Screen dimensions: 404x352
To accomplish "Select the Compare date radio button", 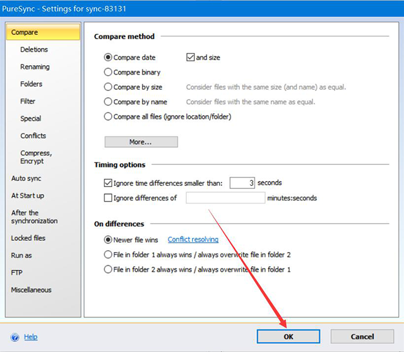I will pos(108,58).
